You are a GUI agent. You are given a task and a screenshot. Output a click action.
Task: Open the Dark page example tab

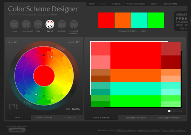pyautogui.click(x=169, y=117)
